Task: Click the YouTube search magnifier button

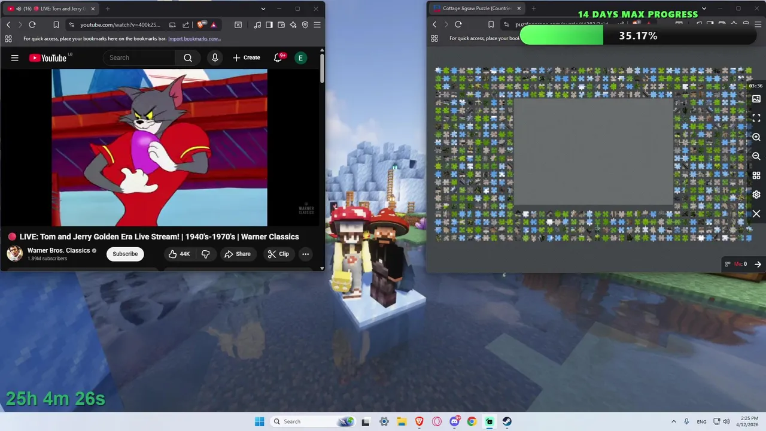Action: [188, 57]
